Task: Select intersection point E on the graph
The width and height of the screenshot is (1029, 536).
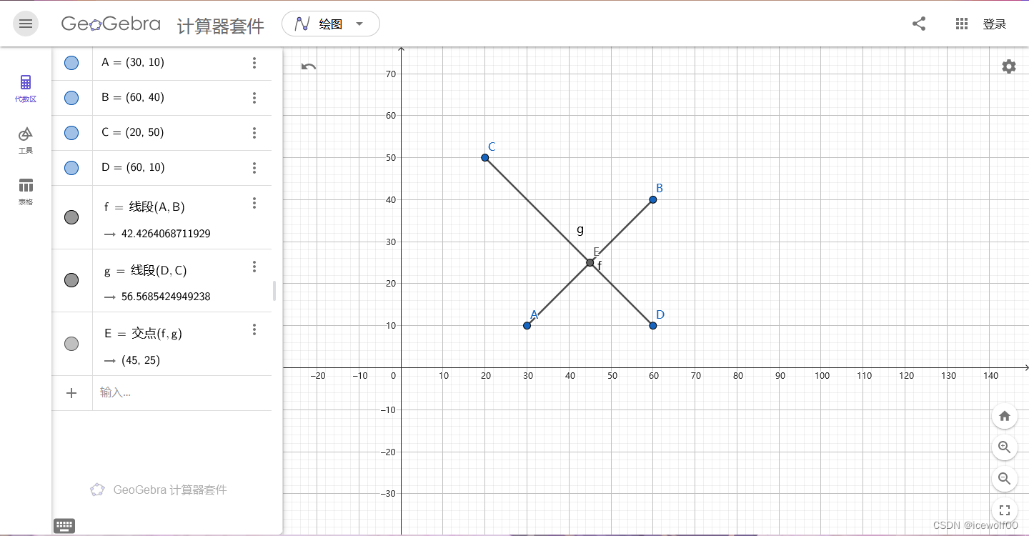Action: point(590,263)
